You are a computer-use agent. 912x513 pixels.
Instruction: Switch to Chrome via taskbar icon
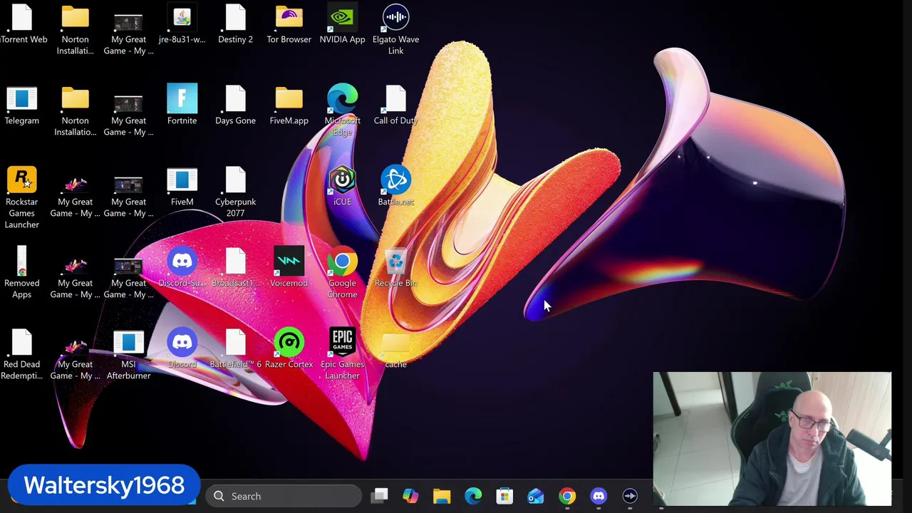pyautogui.click(x=567, y=496)
